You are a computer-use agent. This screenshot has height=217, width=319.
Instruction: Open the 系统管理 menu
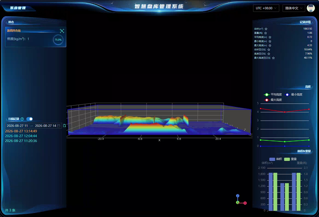(18, 8)
